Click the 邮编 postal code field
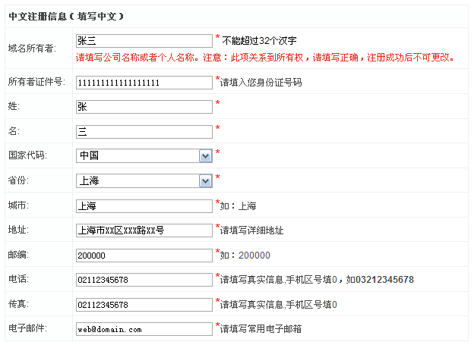 pyautogui.click(x=144, y=255)
